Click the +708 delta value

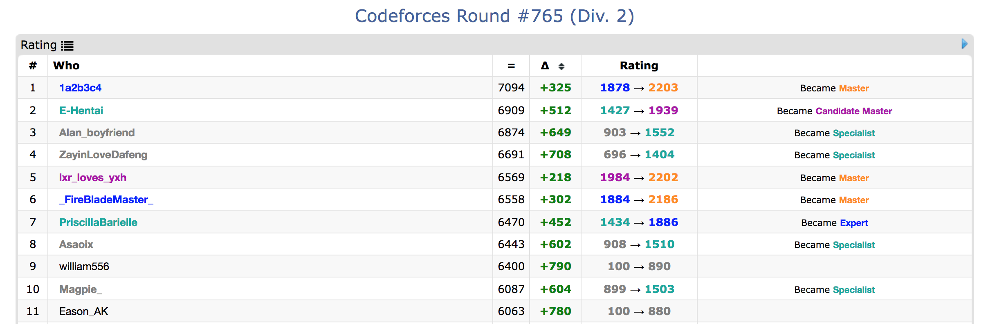pyautogui.click(x=555, y=155)
